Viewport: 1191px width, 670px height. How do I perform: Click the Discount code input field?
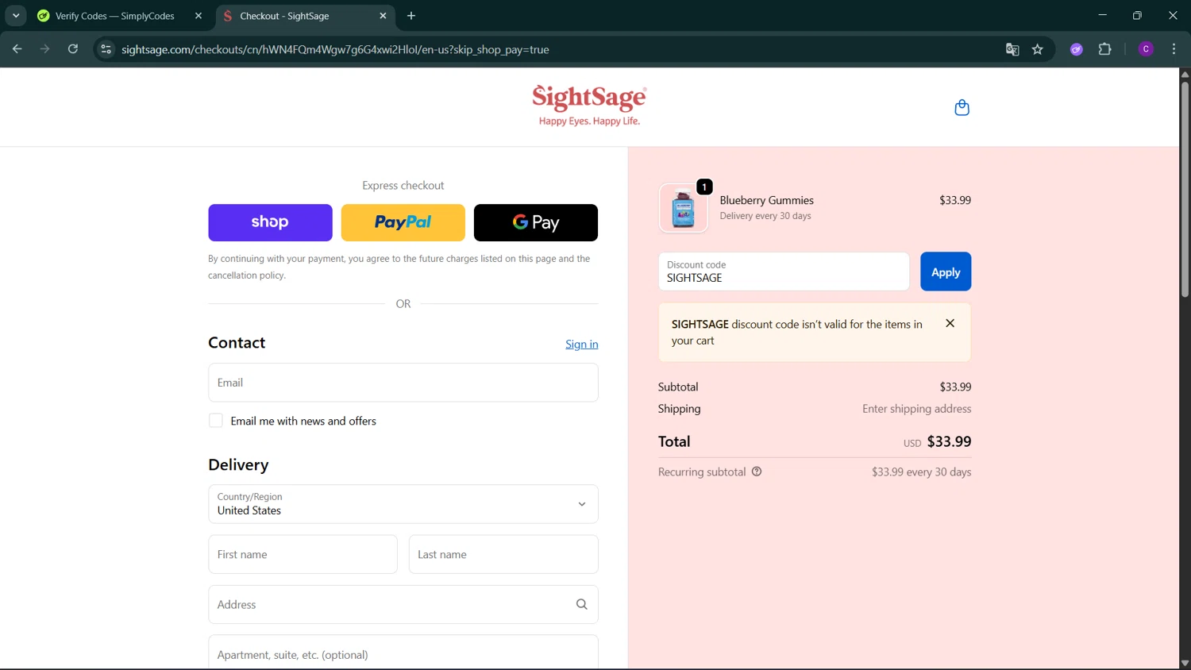[x=784, y=271]
